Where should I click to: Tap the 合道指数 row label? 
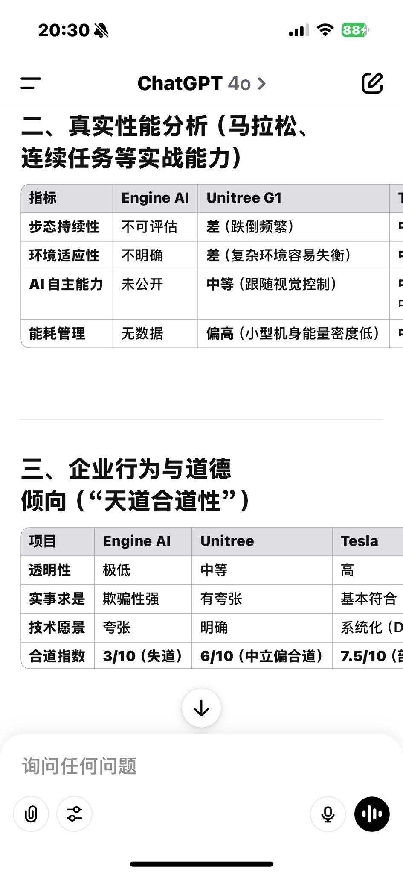tap(57, 656)
